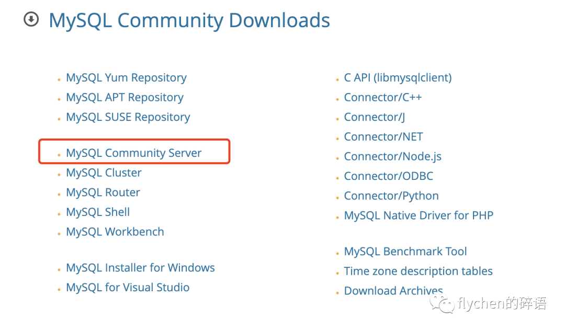Screen dimensions: 565x330
Task: Visit MySQL Benchmark Tool page
Action: point(405,252)
